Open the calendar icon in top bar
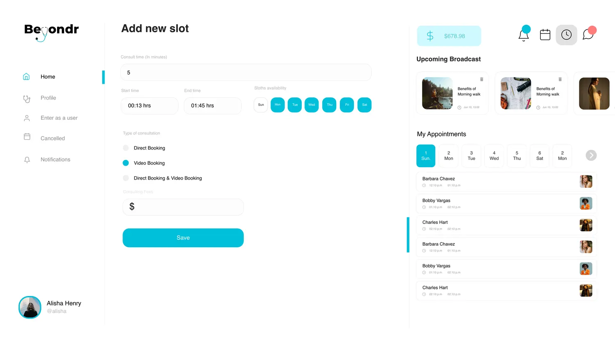 [545, 35]
